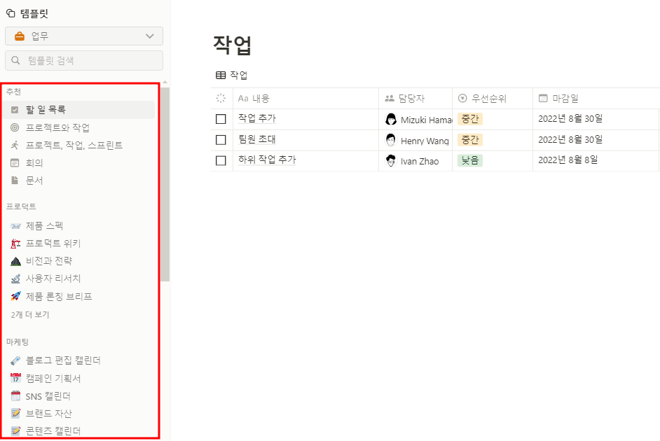Select the 할 일 목록 template icon
Viewport: 660px width, 441px height.
[15, 110]
